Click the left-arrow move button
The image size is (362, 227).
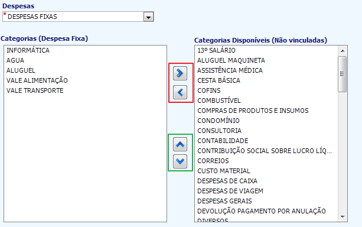point(180,92)
